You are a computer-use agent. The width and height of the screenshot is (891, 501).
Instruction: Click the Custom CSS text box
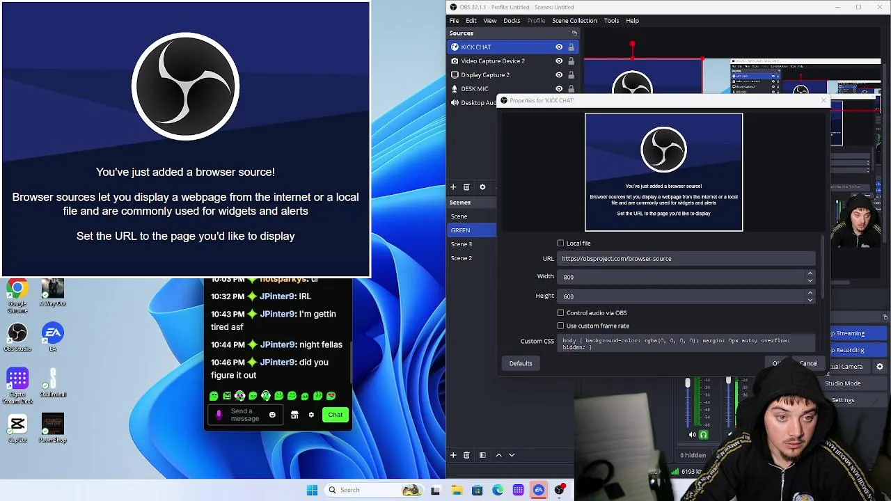coord(686,344)
